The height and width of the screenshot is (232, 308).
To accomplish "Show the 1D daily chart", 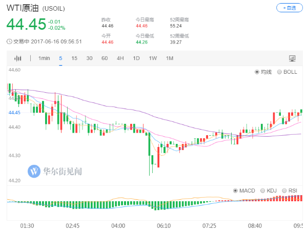I will 136,58.
